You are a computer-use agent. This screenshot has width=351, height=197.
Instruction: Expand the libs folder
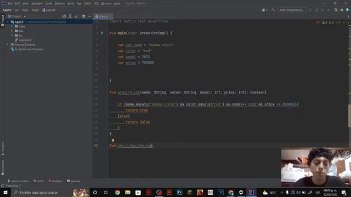pyautogui.click(x=12, y=31)
